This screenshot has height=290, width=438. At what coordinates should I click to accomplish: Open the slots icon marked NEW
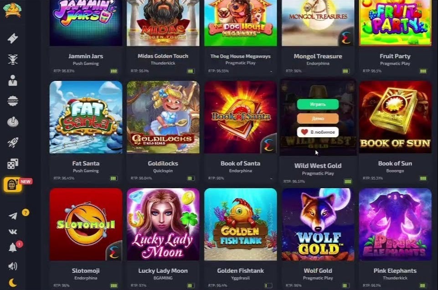tap(13, 185)
